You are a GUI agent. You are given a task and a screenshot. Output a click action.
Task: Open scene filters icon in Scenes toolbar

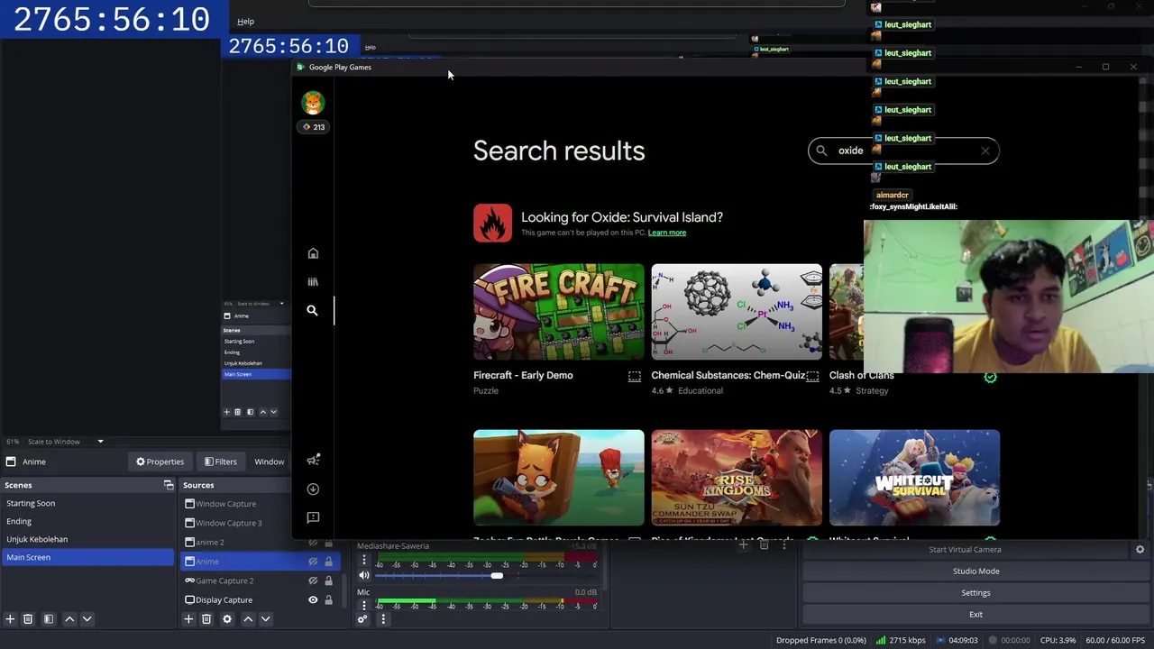click(x=49, y=619)
